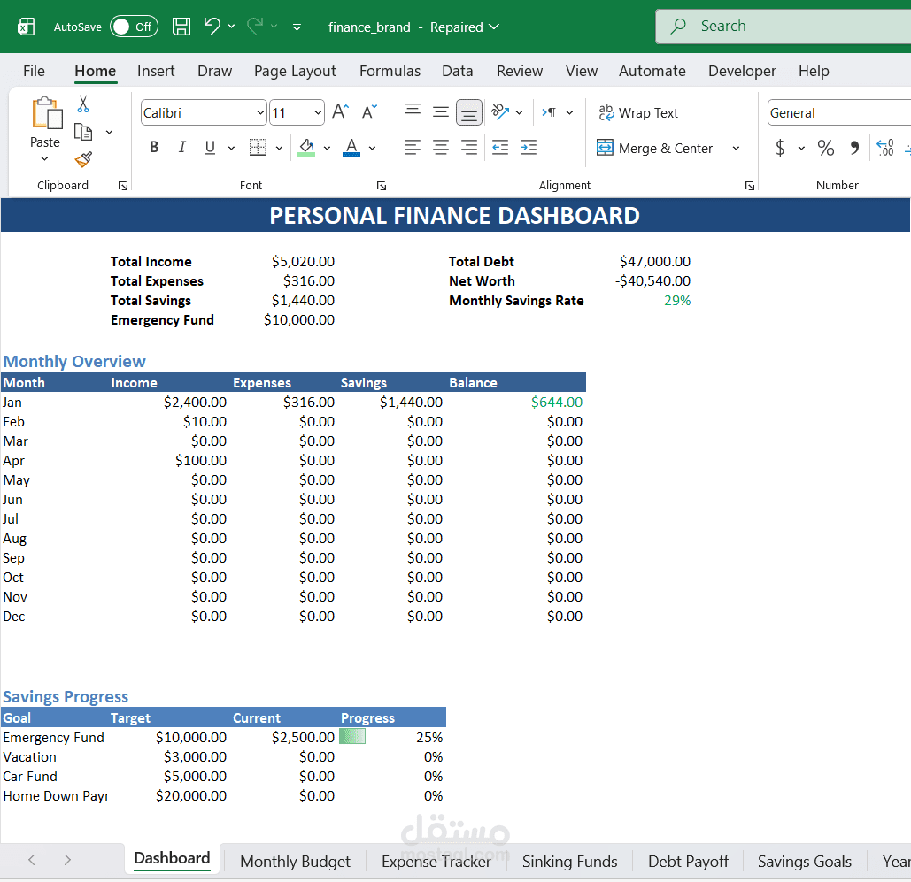Click the Undo arrow icon

[x=212, y=27]
